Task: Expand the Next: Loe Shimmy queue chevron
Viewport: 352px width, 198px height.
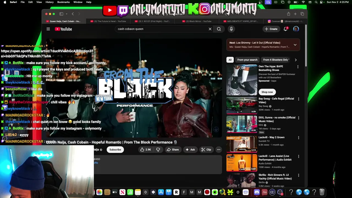Action: pyautogui.click(x=295, y=45)
